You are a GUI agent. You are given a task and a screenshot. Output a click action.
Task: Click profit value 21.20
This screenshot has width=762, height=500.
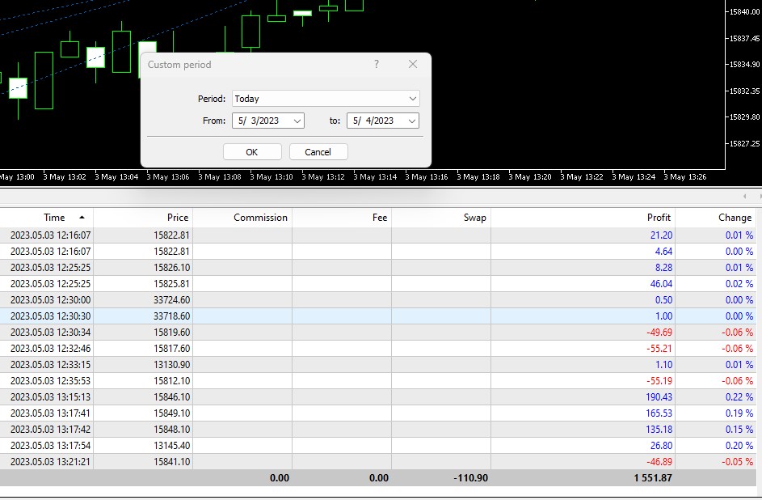662,235
